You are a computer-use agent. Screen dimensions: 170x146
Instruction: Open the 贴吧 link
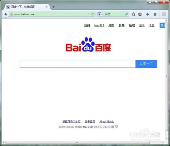click(x=132, y=26)
